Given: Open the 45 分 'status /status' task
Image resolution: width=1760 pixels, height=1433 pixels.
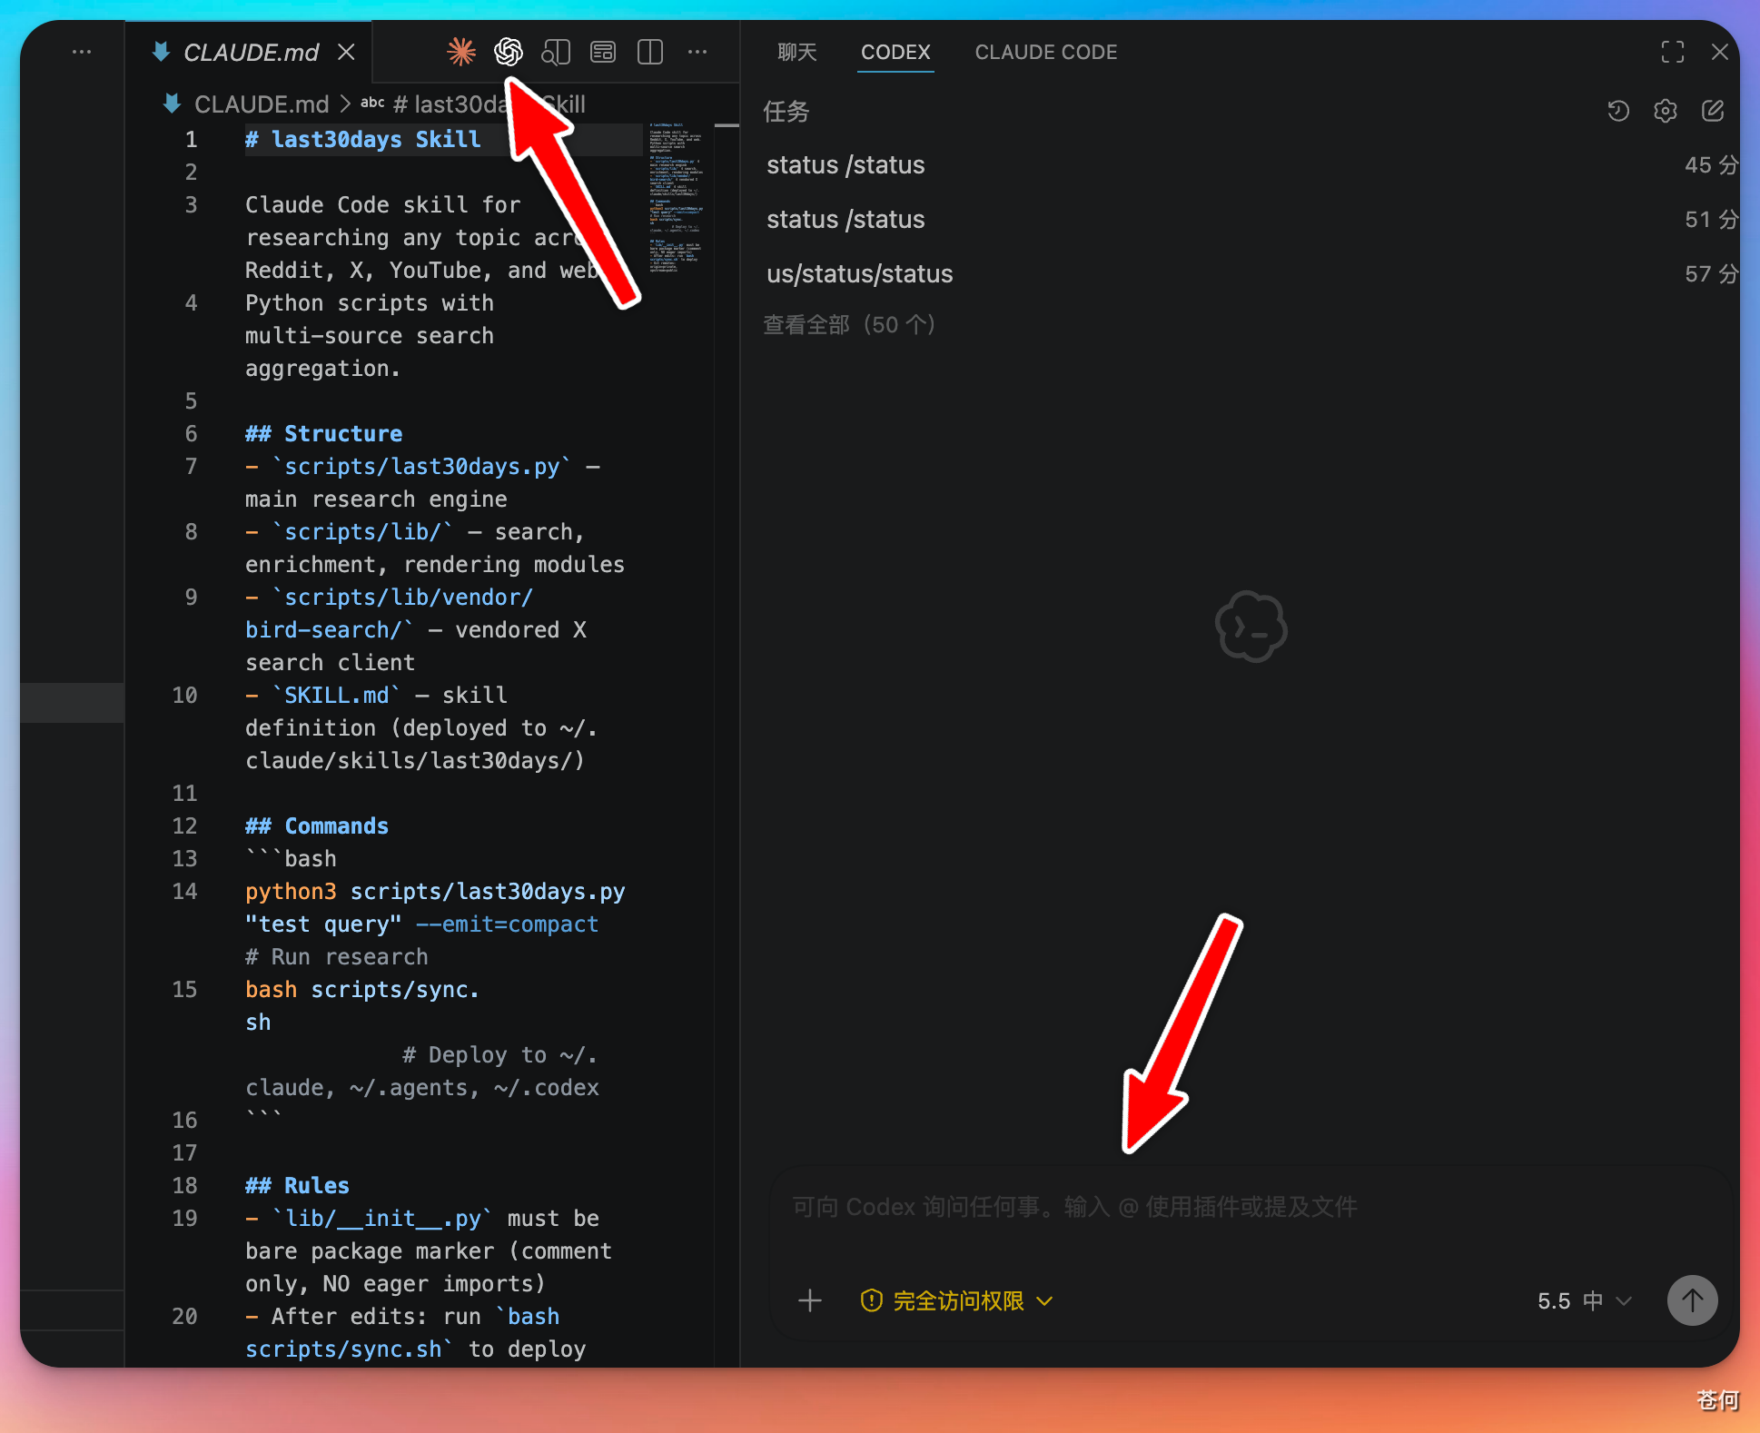Looking at the screenshot, I should tap(1251, 164).
